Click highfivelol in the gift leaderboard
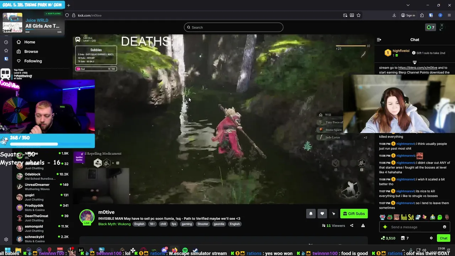This screenshot has width=455, height=256. (x=401, y=51)
